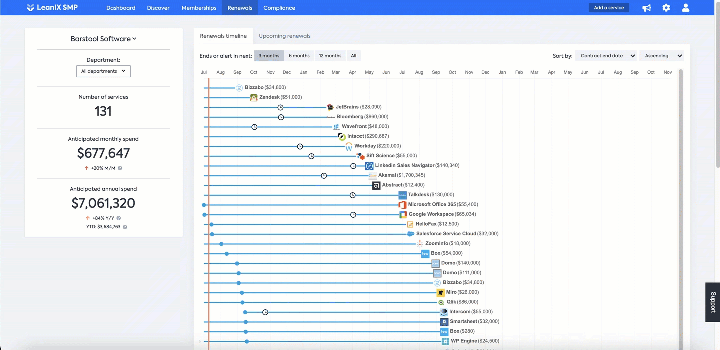Select the 3 months filter

(269, 56)
